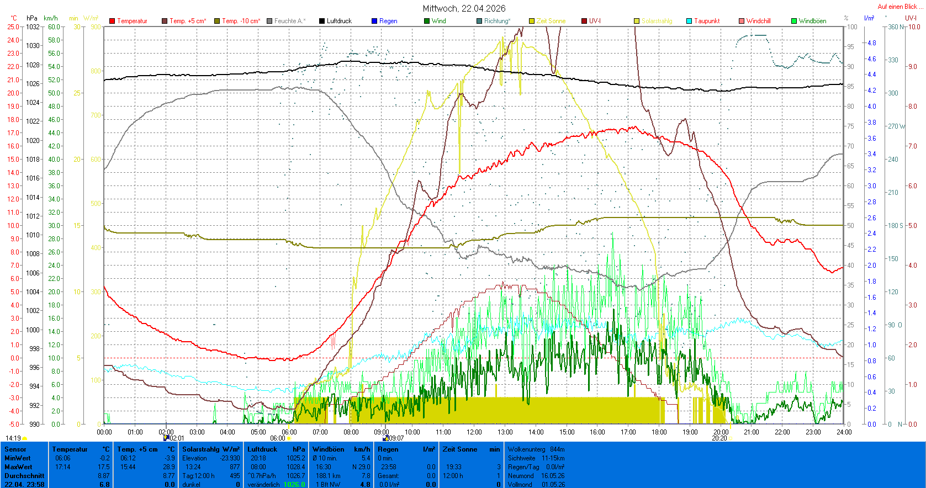
Task: Click the moon icon at 02:01
Action: pos(166,438)
